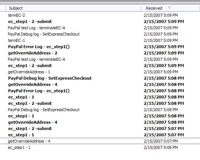Open the first PayPal Error Log - ec_step1() email
This screenshot has height=160, width=200.
(100, 47)
